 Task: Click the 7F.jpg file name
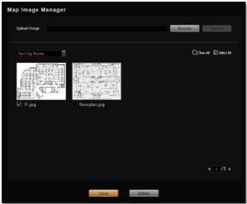30,104
